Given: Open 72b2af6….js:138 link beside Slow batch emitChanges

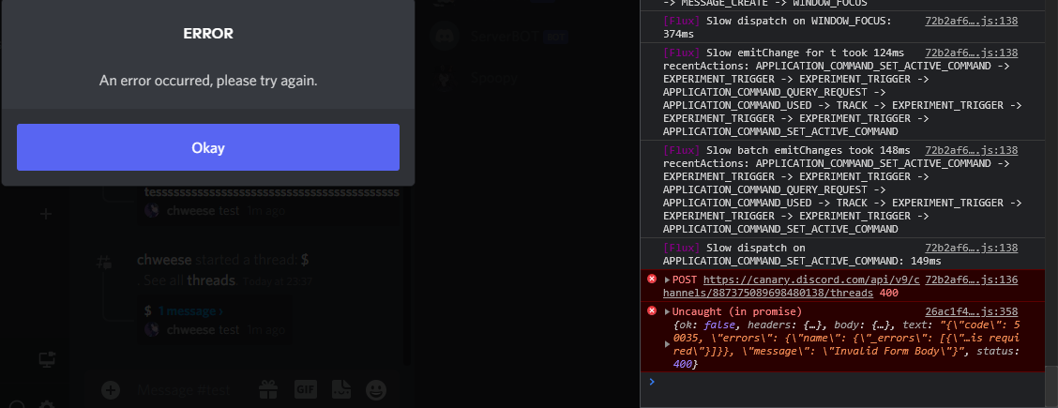Looking at the screenshot, I should click(971, 150).
